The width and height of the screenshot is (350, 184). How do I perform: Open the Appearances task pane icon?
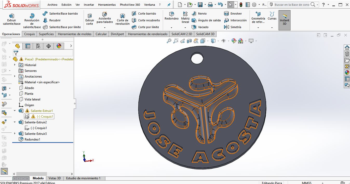pyautogui.click(x=347, y=73)
